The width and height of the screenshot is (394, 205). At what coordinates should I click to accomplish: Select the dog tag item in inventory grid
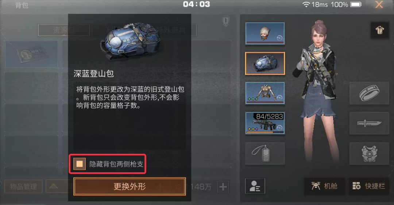(x=31, y=54)
